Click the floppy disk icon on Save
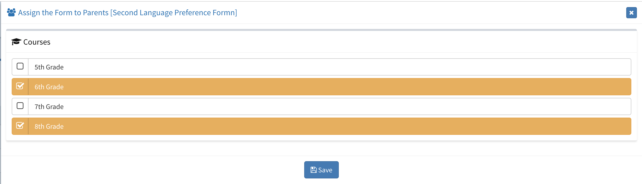 (314, 170)
